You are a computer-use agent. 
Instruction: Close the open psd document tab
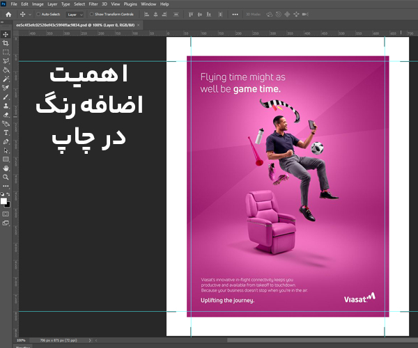139,25
